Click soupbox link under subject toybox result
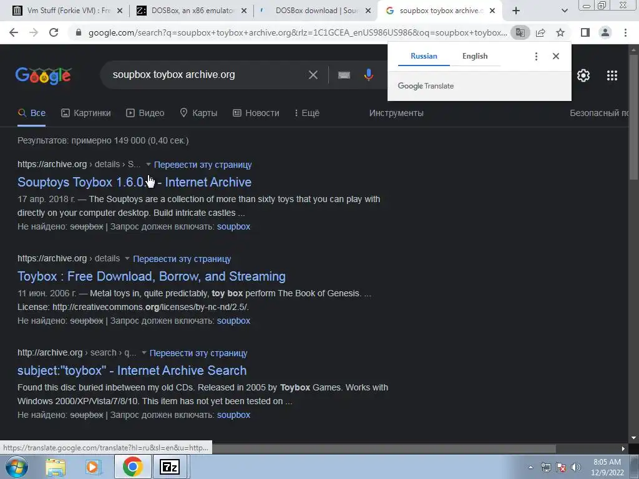 (233, 415)
